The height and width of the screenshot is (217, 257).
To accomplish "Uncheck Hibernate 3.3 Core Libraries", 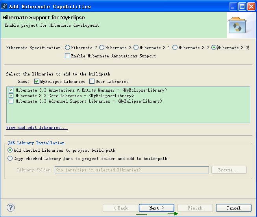I will (11, 96).
